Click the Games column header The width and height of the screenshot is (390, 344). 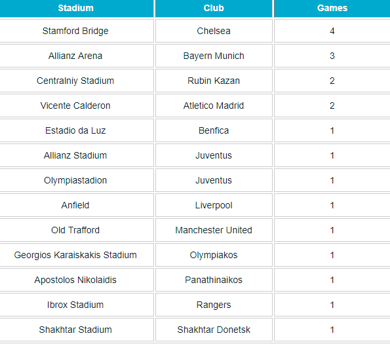332,9
